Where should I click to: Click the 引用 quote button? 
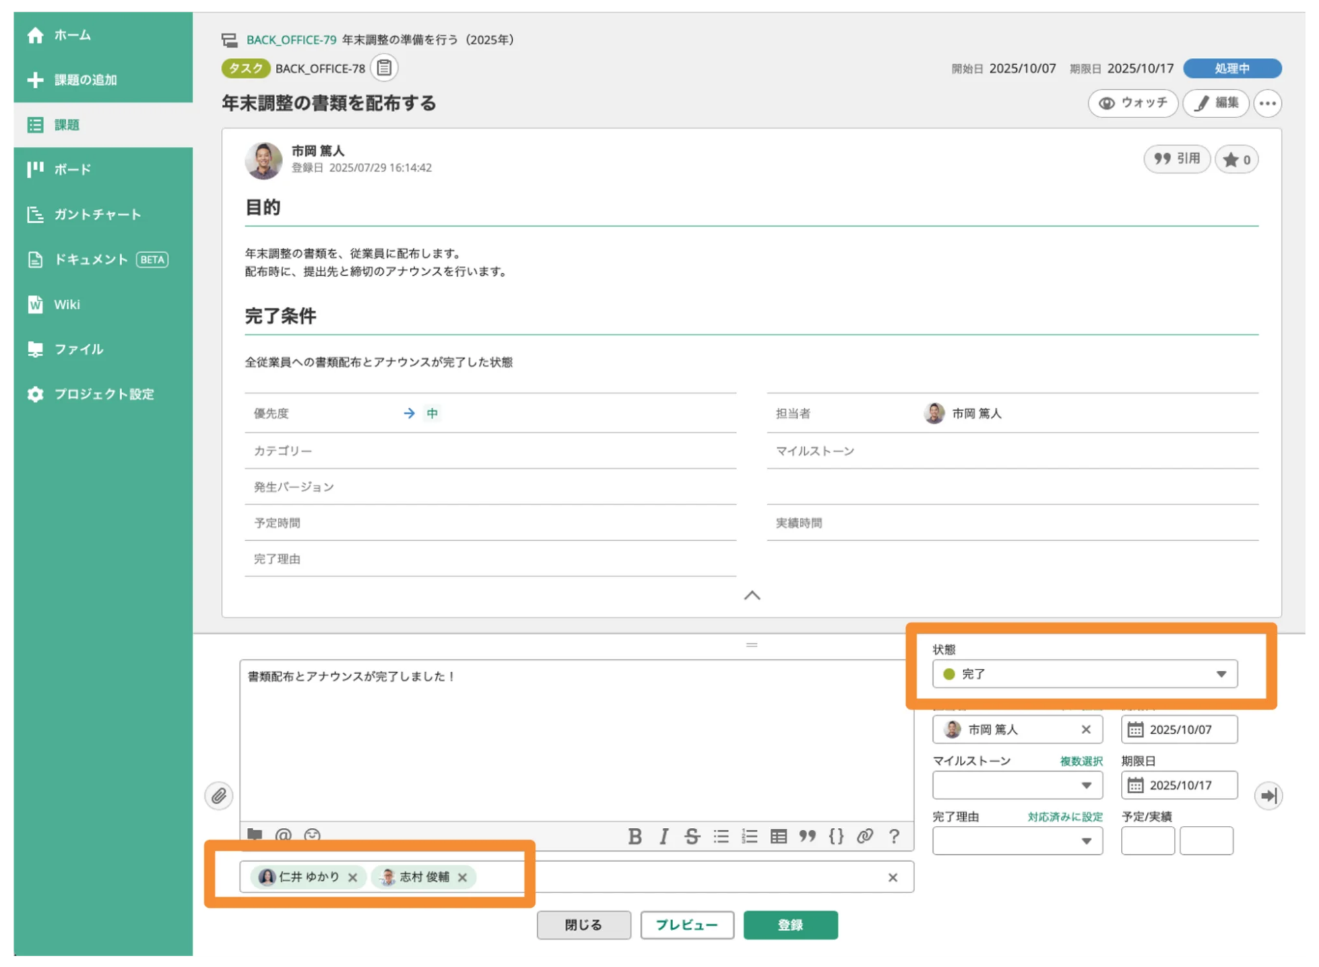tap(1176, 159)
